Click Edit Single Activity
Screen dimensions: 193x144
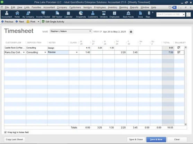(x=53, y=22)
